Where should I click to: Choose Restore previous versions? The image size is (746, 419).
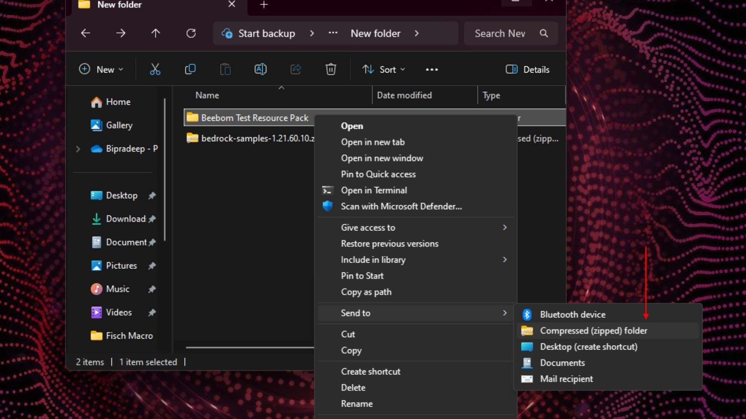click(x=390, y=244)
